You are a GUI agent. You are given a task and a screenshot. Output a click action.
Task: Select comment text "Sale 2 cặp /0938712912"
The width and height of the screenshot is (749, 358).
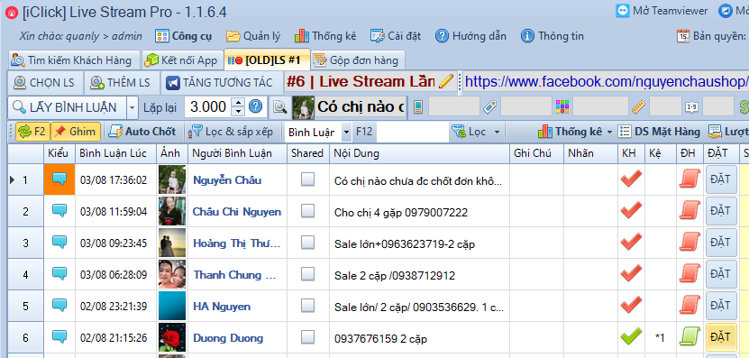[395, 276]
